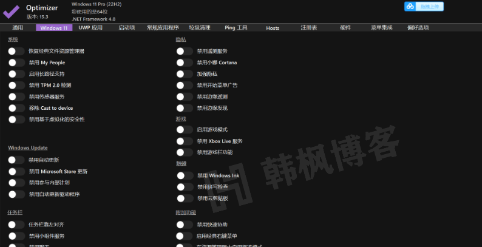Toggle 禁用开始菜单广告 switch
The image size is (482, 247).
(185, 85)
